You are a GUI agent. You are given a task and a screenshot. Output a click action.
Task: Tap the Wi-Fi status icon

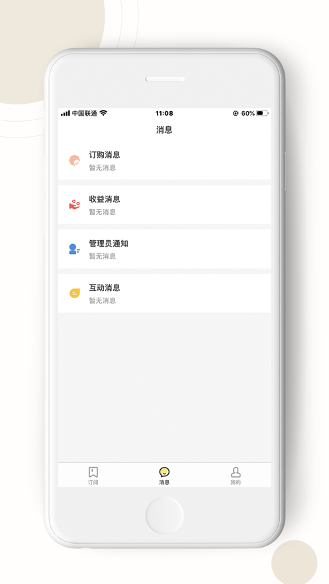(x=103, y=113)
